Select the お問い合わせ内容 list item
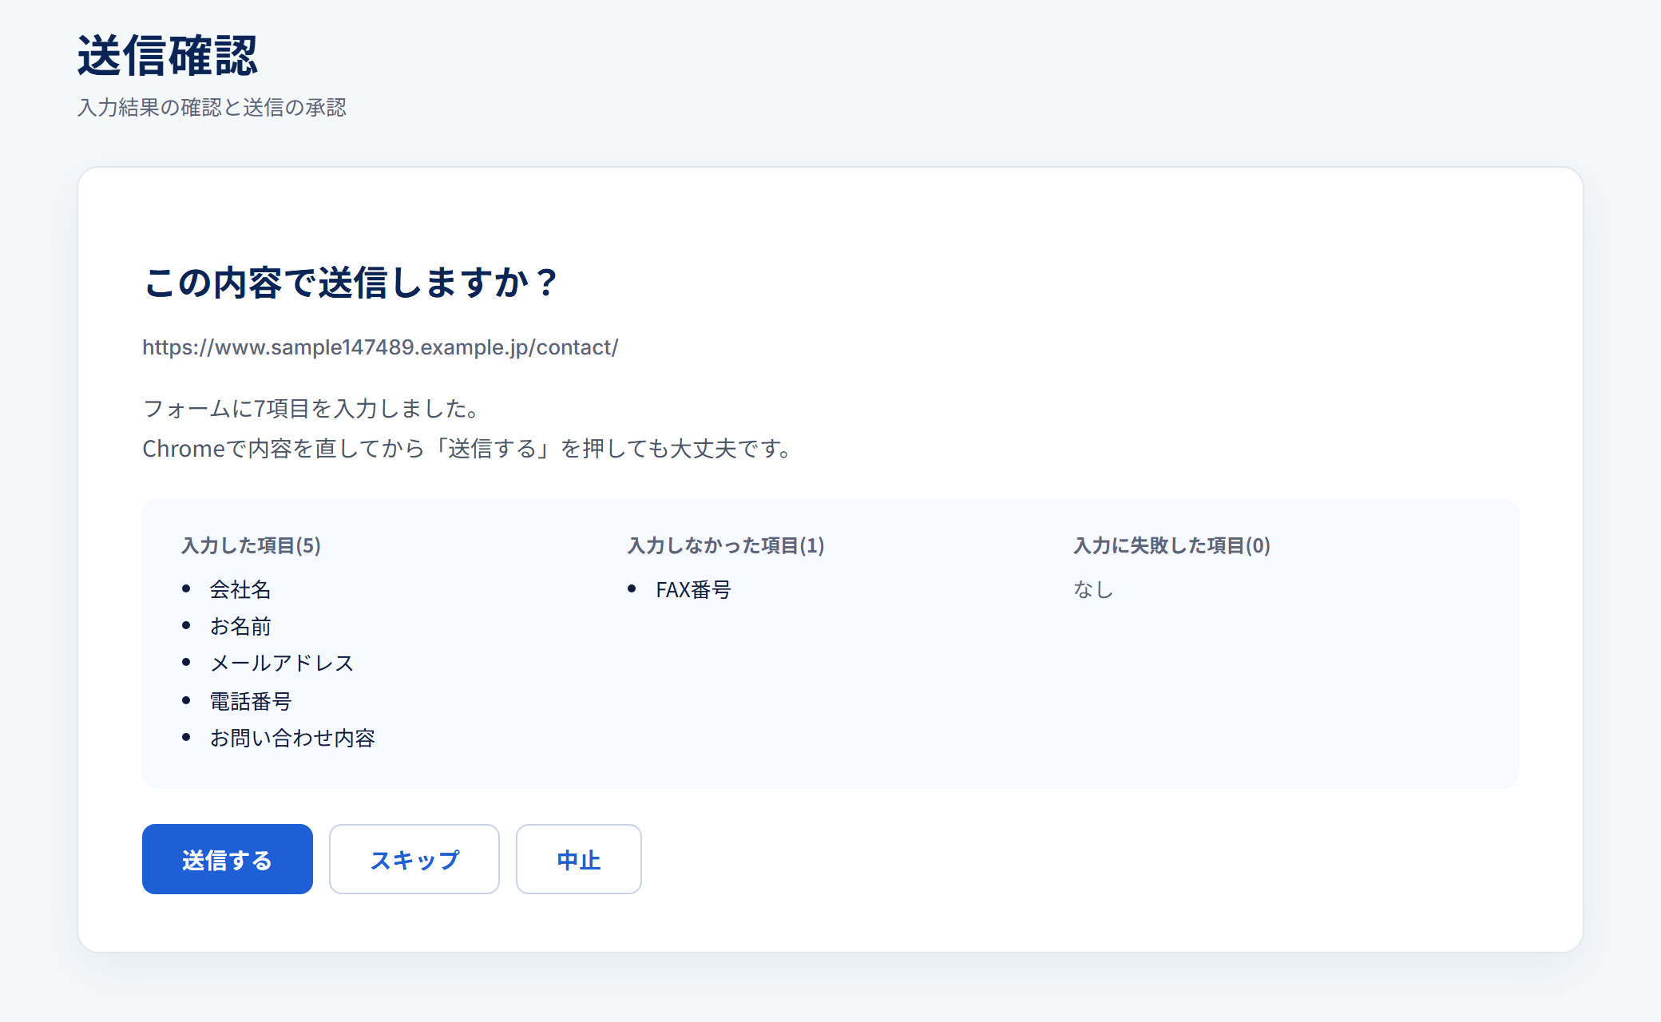Viewport: 1661px width, 1022px height. coord(292,738)
